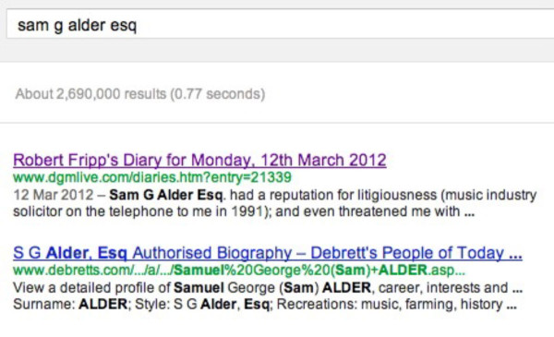Click the ellipsis ending the first snippet
Image resolution: width=554 pixels, height=337 pixels.
coord(469,212)
